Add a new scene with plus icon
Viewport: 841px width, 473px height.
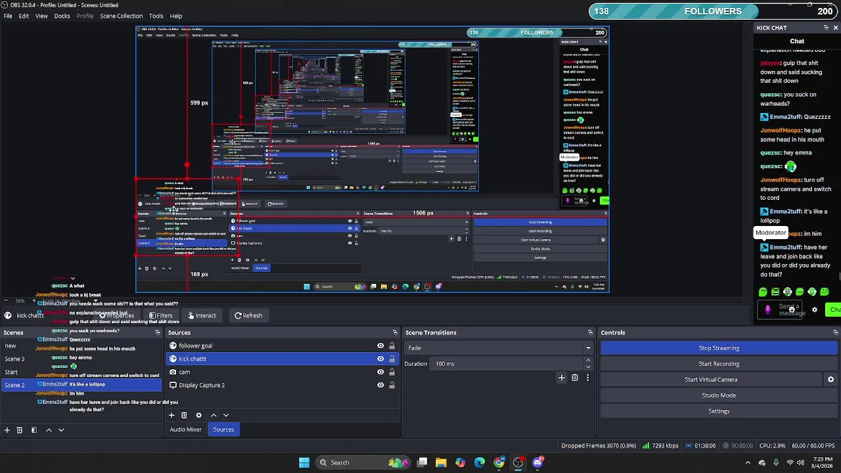7,430
